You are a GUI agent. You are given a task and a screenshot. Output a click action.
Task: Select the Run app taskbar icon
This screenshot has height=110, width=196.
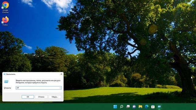coord(159,107)
